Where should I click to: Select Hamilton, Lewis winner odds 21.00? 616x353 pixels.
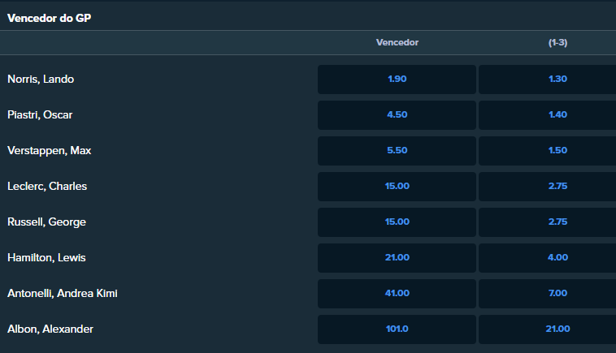(397, 258)
